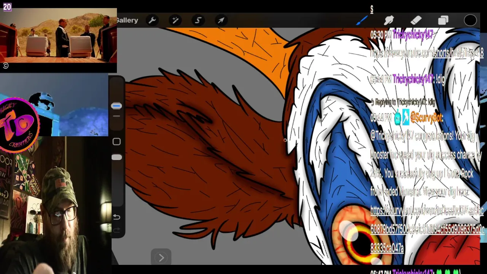Tap the gray forward arrow at the bottom of the canvas
The image size is (487, 274).
[x=161, y=258]
